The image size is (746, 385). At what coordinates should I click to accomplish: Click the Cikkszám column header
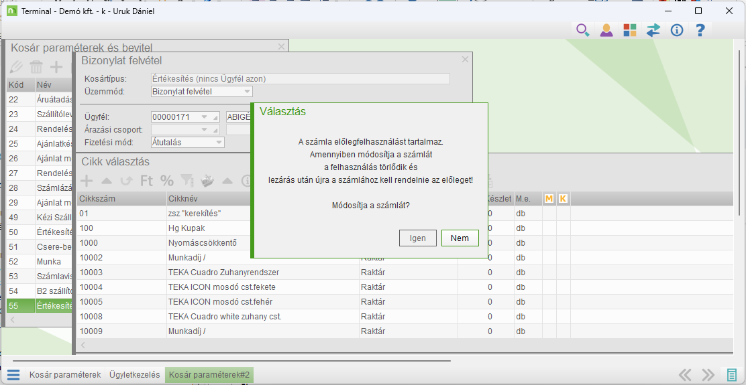click(x=121, y=198)
